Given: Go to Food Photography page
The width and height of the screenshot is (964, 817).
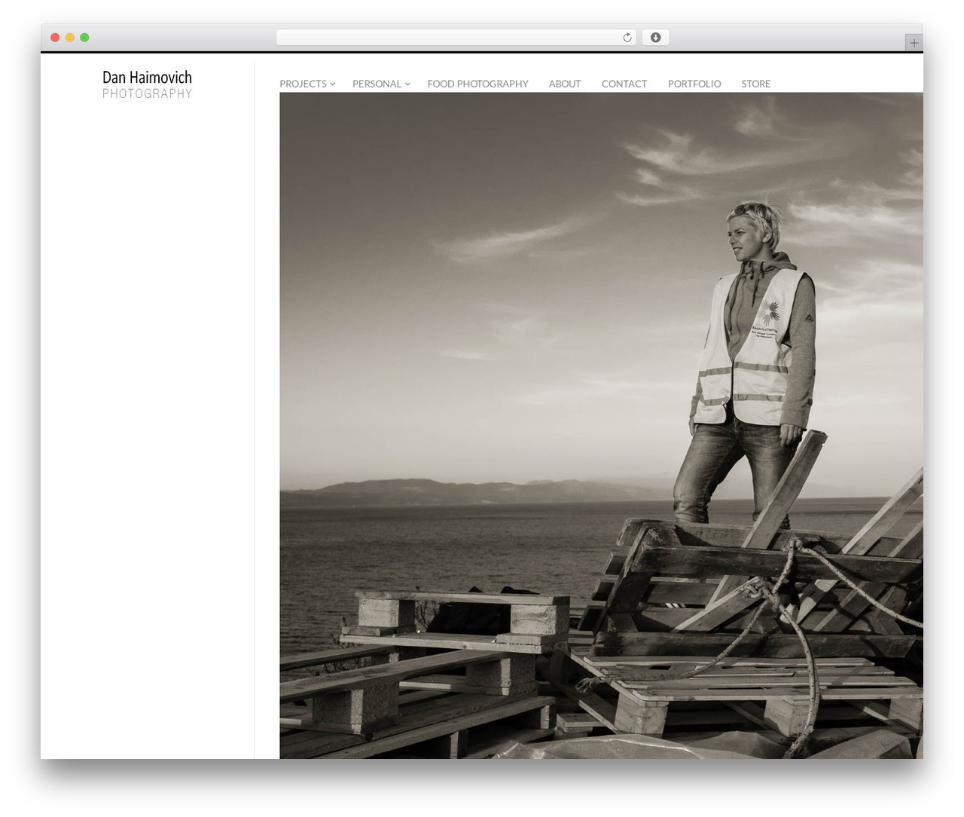Looking at the screenshot, I should pos(477,84).
